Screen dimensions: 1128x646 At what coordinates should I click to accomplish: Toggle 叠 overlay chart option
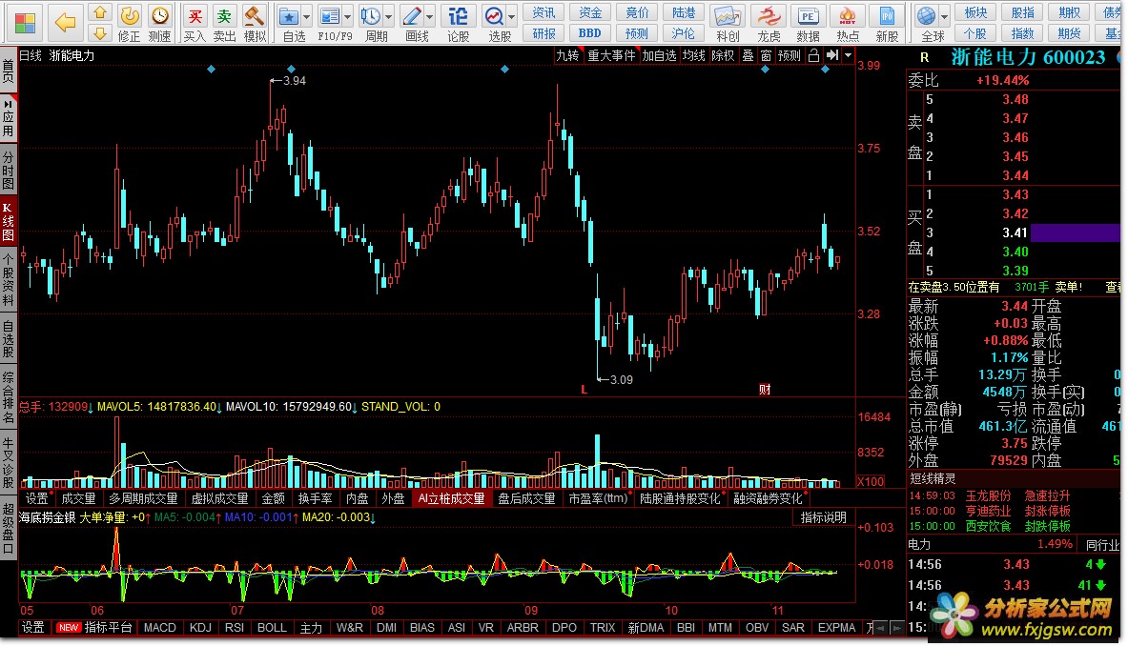point(749,55)
